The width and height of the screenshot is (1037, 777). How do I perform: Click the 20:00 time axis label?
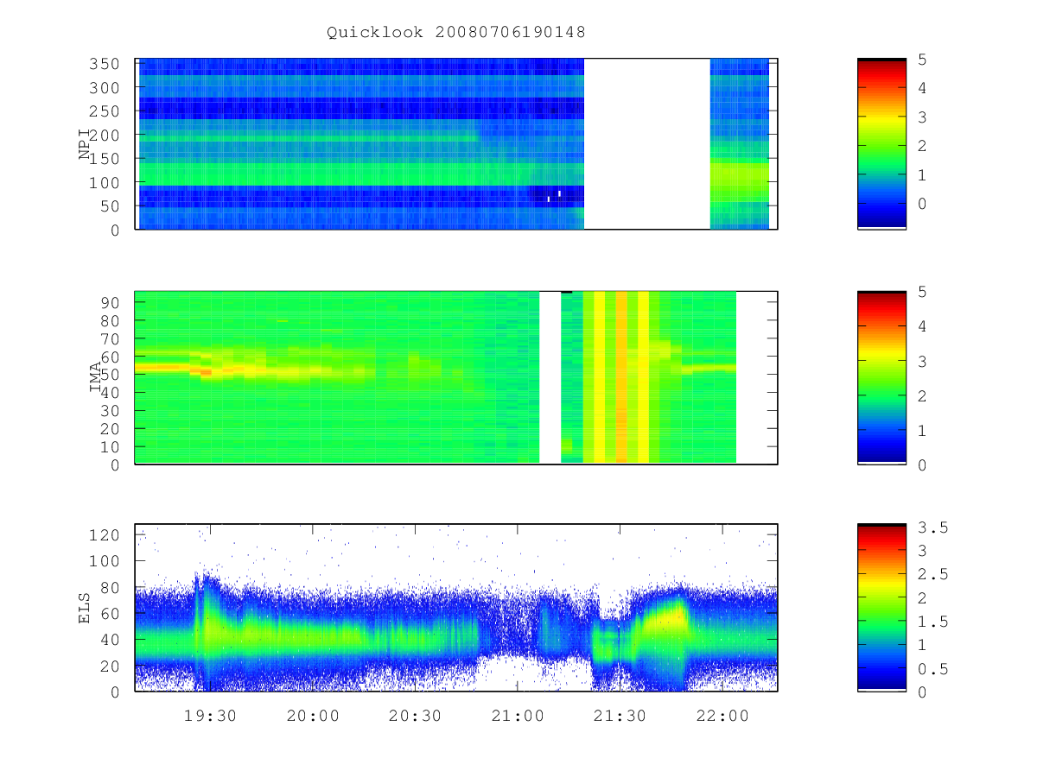[313, 717]
